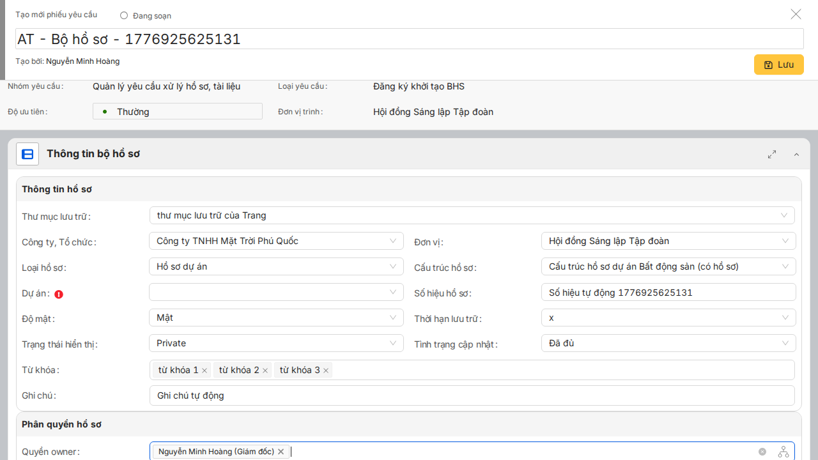
Task: Remove Nguyễn Minh Hoàng from Quyền owner
Action: tap(281, 452)
